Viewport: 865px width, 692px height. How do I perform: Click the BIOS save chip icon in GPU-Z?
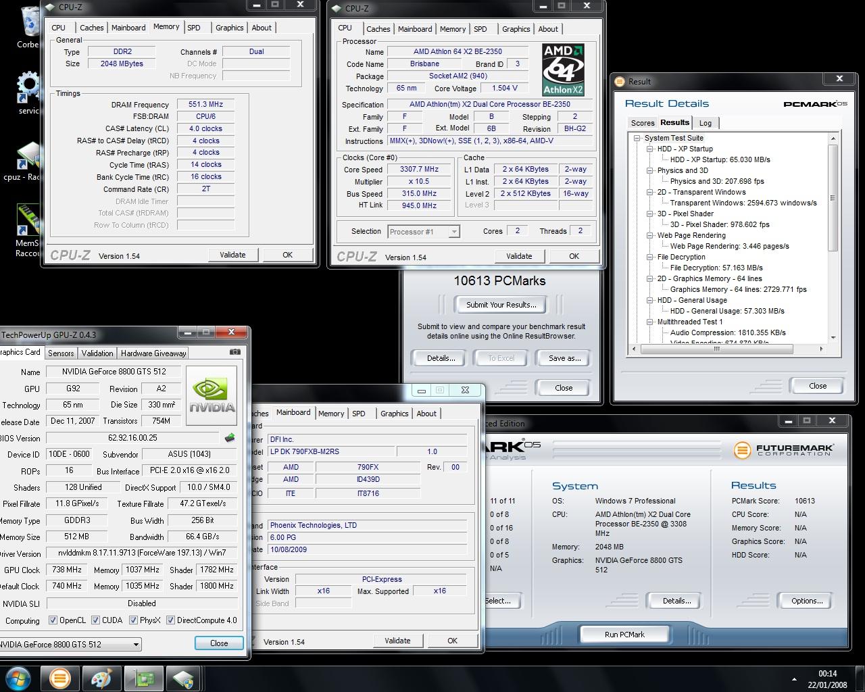(x=230, y=438)
